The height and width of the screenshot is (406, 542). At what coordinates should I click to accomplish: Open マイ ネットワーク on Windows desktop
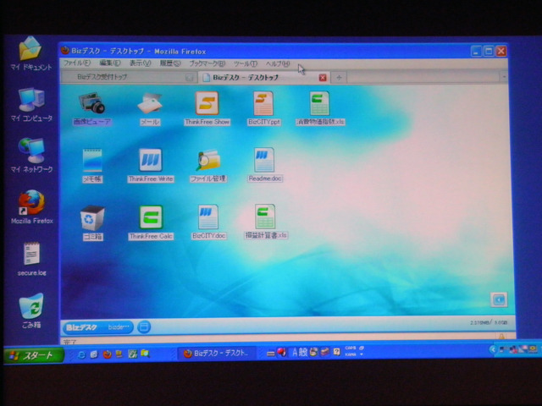pos(31,156)
